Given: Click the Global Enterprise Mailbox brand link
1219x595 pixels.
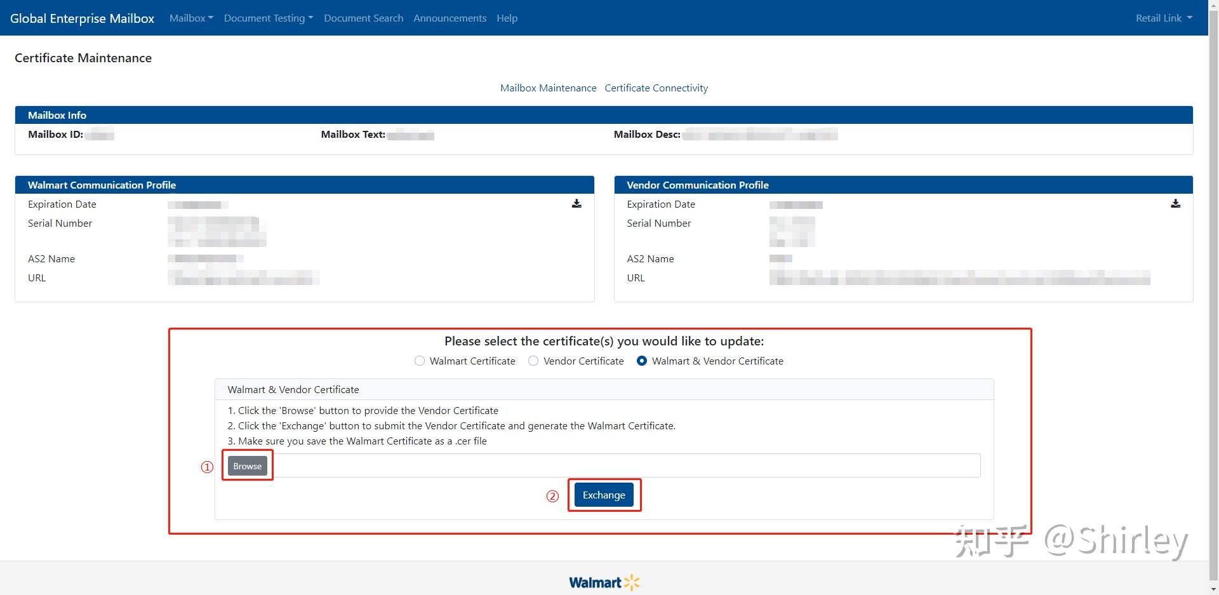Looking at the screenshot, I should 82,18.
